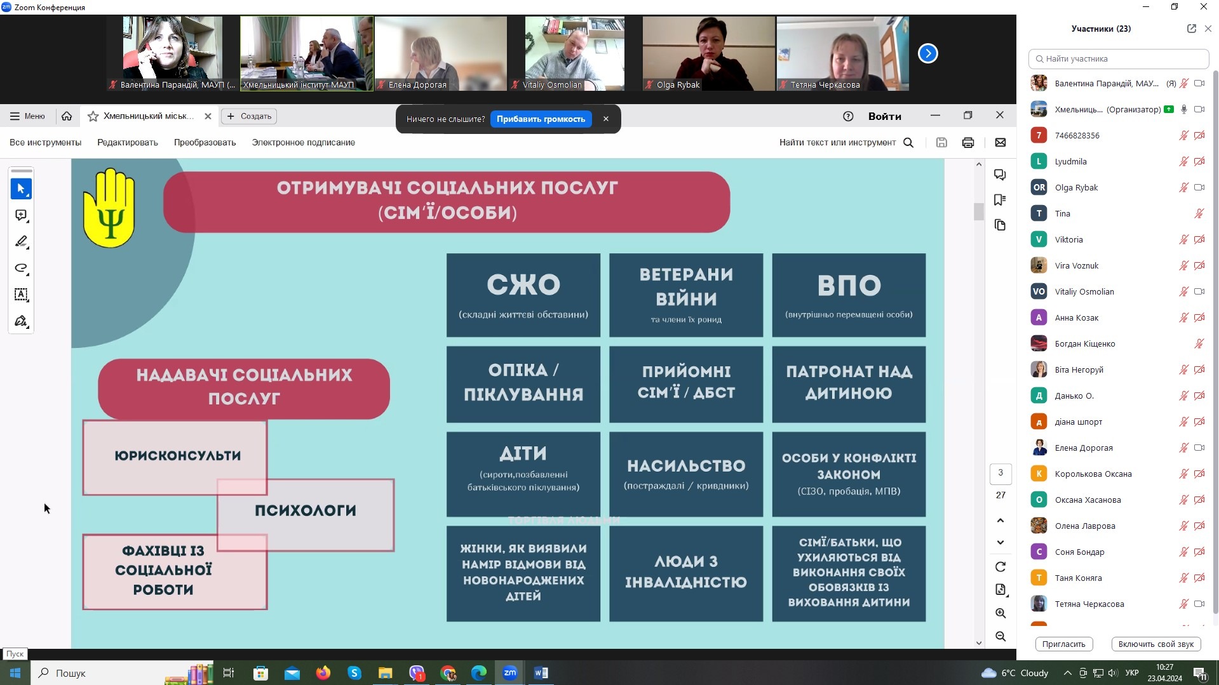Screen dimensions: 1219x685
Task: Select Елена Дорогая video thumbnail
Action: click(x=441, y=53)
